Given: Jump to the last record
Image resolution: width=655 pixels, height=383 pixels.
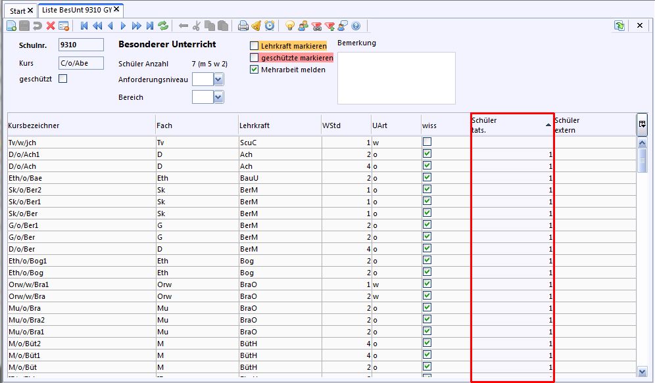Looking at the screenshot, I should (150, 26).
